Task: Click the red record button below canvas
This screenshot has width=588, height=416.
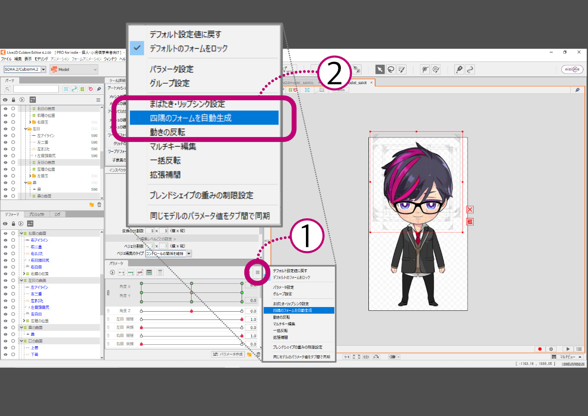Action: (x=540, y=349)
